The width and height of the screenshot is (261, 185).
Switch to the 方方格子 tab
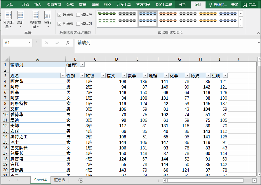[143, 5]
